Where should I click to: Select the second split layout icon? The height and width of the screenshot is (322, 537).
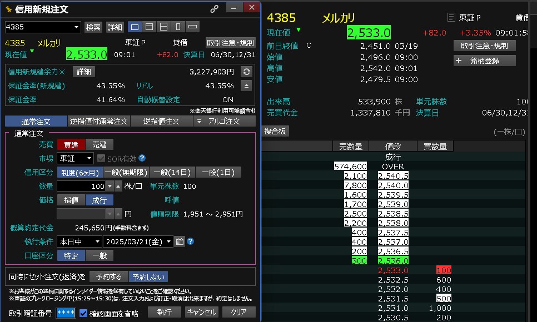point(150,27)
